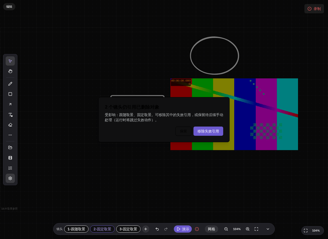Click 移除失效引用 in the dialog
Screen dimensions: 328x239
[208, 131]
